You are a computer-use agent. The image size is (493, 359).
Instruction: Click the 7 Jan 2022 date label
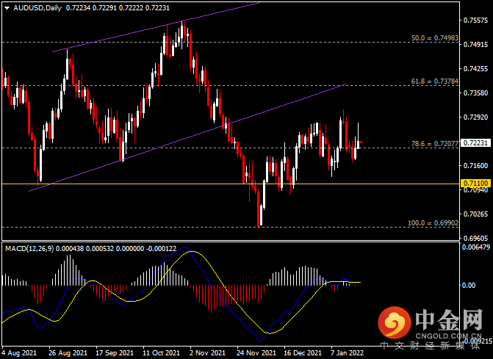click(x=347, y=352)
